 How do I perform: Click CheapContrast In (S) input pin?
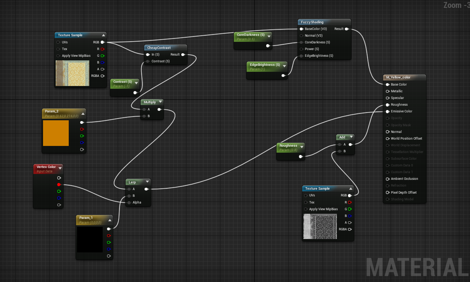pyautogui.click(x=148, y=54)
